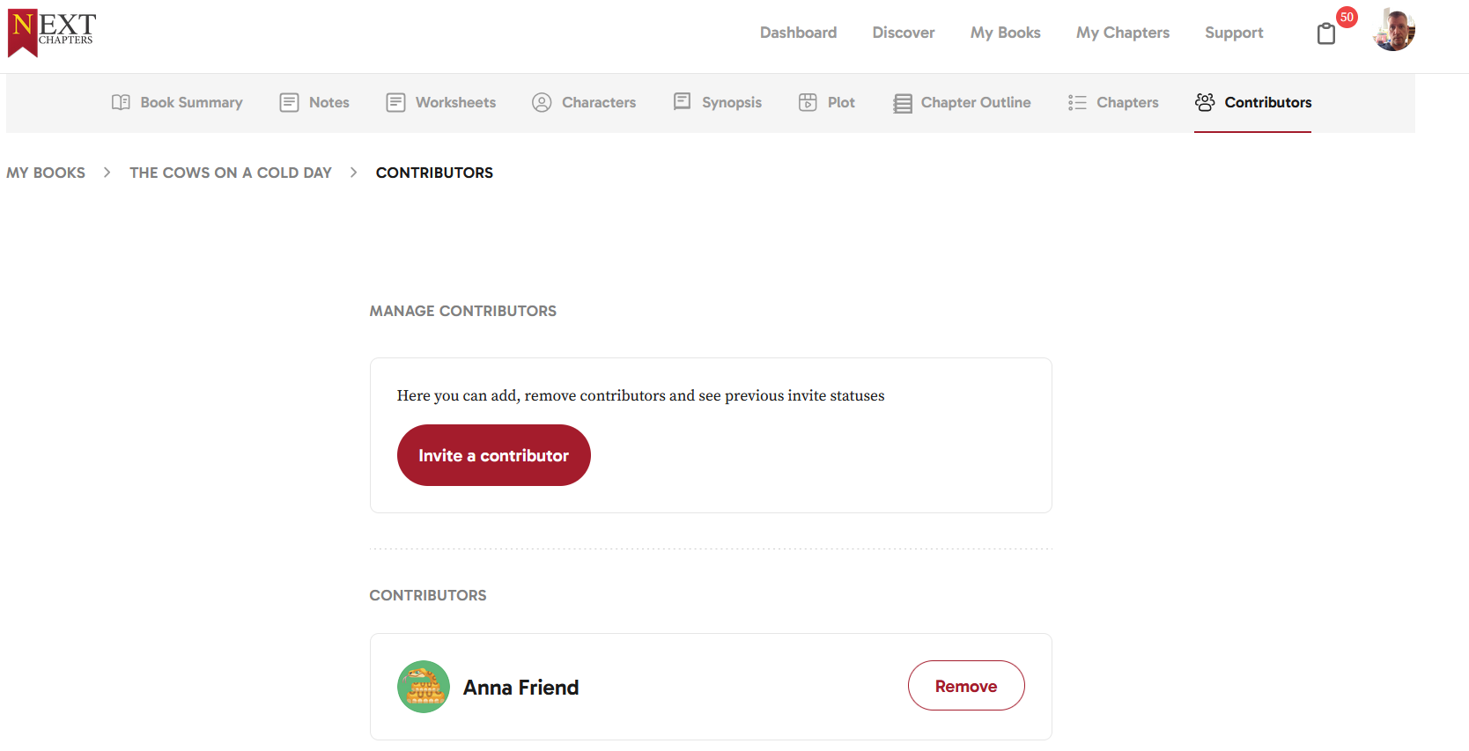Open the Worksheets tab
The image size is (1469, 751).
tap(441, 102)
